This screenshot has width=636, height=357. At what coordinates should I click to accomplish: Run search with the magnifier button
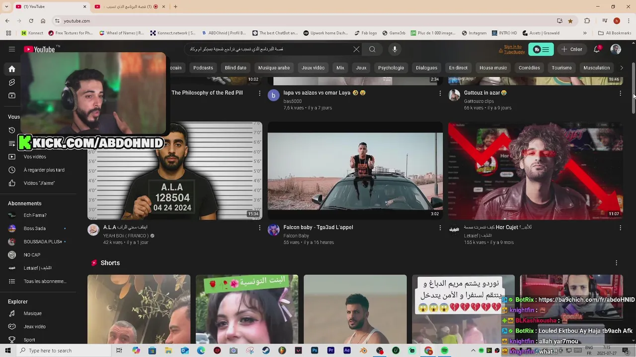pos(372,49)
